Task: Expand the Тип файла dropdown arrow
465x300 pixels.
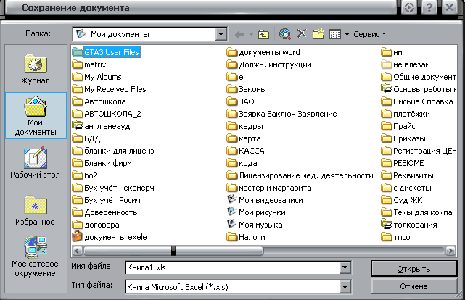Action: click(x=345, y=287)
